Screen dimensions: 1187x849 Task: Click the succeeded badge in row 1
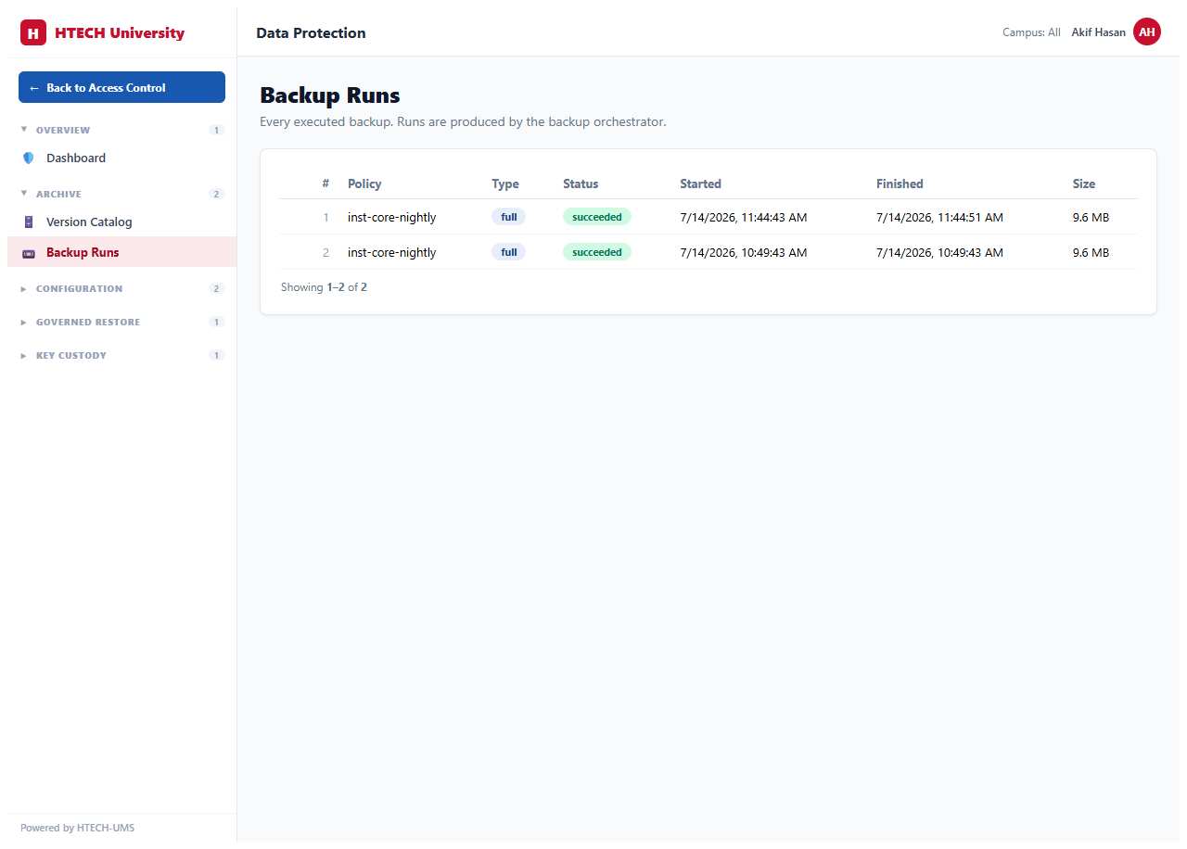597,217
